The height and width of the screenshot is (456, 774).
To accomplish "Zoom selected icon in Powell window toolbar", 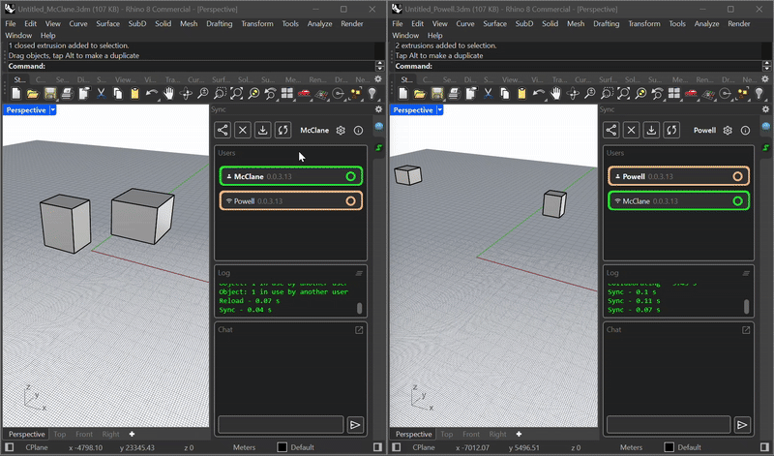I will tap(640, 93).
